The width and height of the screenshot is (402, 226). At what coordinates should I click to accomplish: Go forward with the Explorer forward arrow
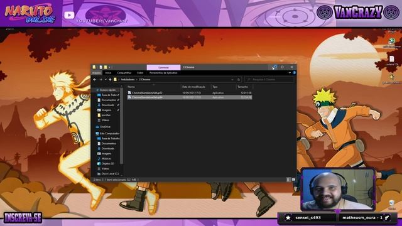point(100,80)
